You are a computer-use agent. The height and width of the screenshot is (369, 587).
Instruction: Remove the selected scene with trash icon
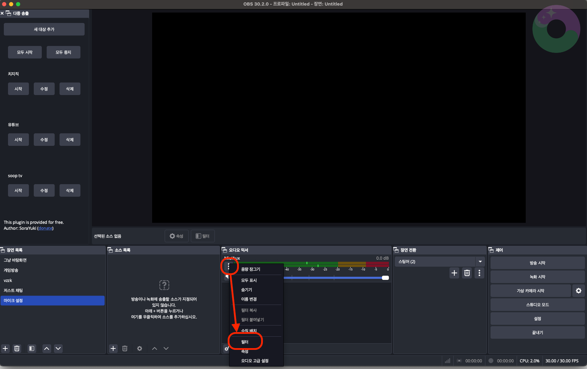click(x=17, y=348)
